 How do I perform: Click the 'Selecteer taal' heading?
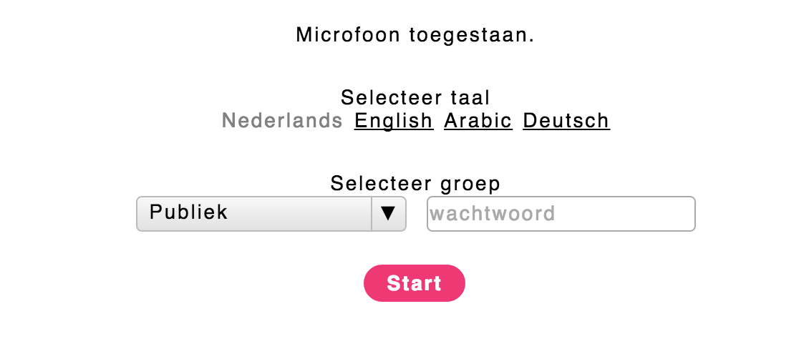(x=415, y=97)
